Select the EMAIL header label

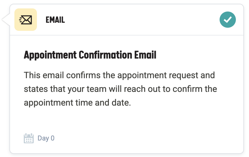[x=55, y=20]
